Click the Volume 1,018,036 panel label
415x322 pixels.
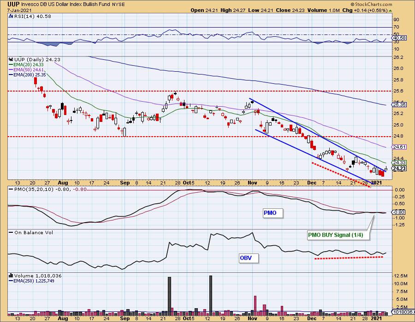click(x=38, y=276)
